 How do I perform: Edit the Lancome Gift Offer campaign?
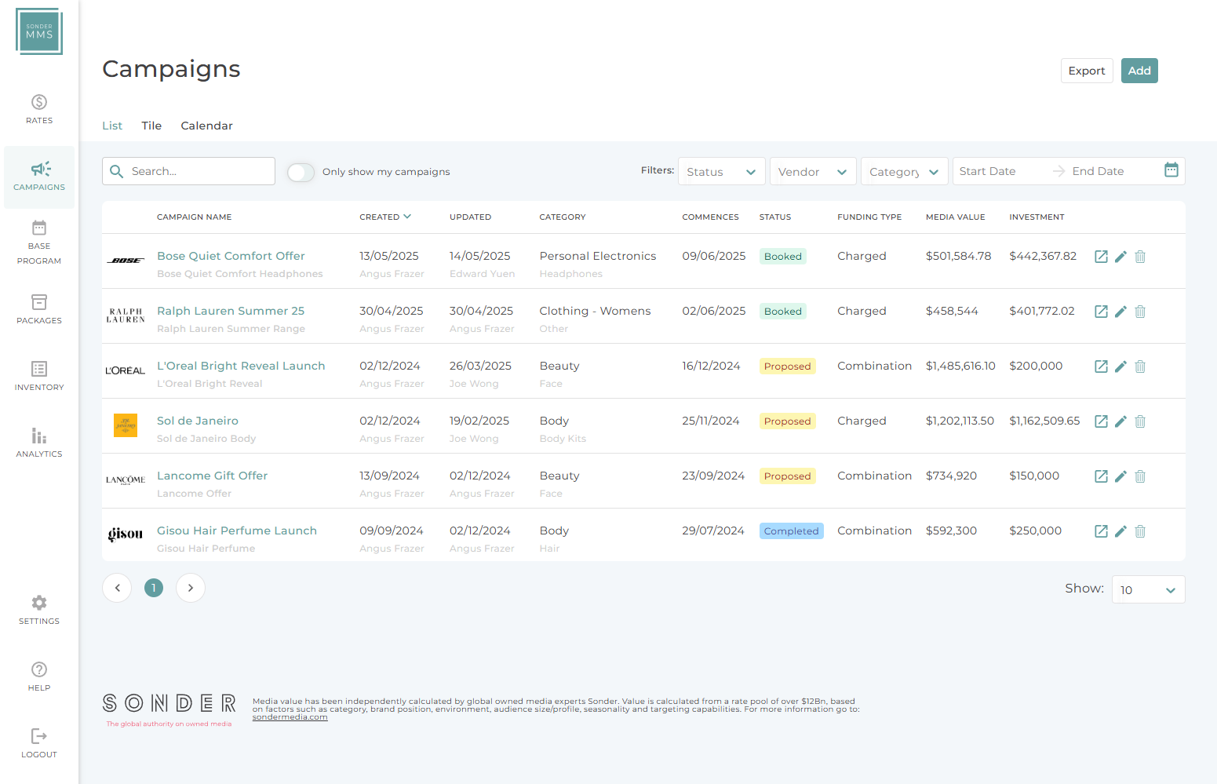(1120, 476)
